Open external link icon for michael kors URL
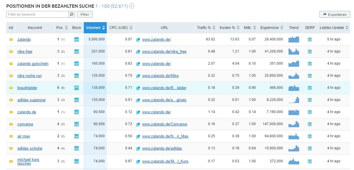Image resolution: width=354 pixels, height=170 pixels. point(138,161)
